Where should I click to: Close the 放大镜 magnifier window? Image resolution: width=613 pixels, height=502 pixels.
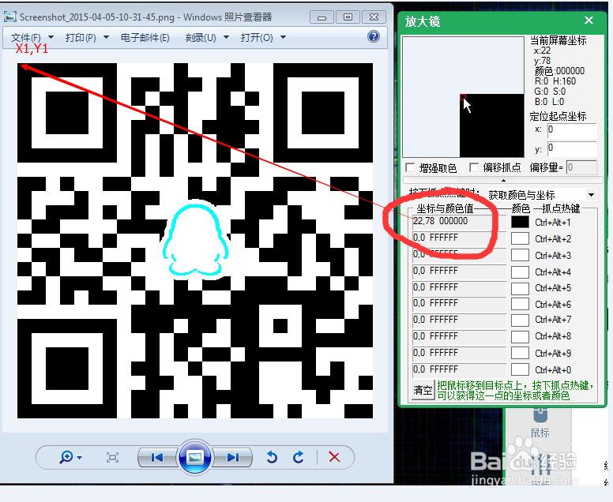coord(589,21)
